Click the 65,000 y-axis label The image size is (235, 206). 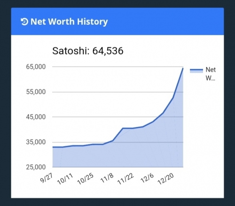(36, 67)
